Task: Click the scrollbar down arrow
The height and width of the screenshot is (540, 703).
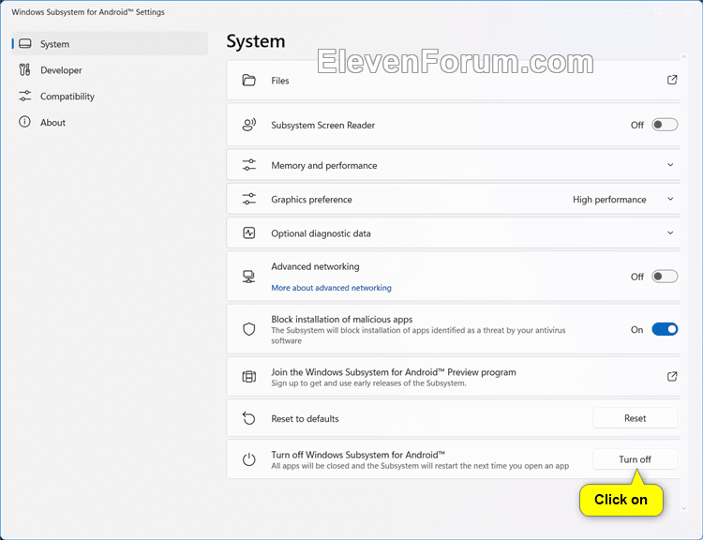Action: click(683, 509)
